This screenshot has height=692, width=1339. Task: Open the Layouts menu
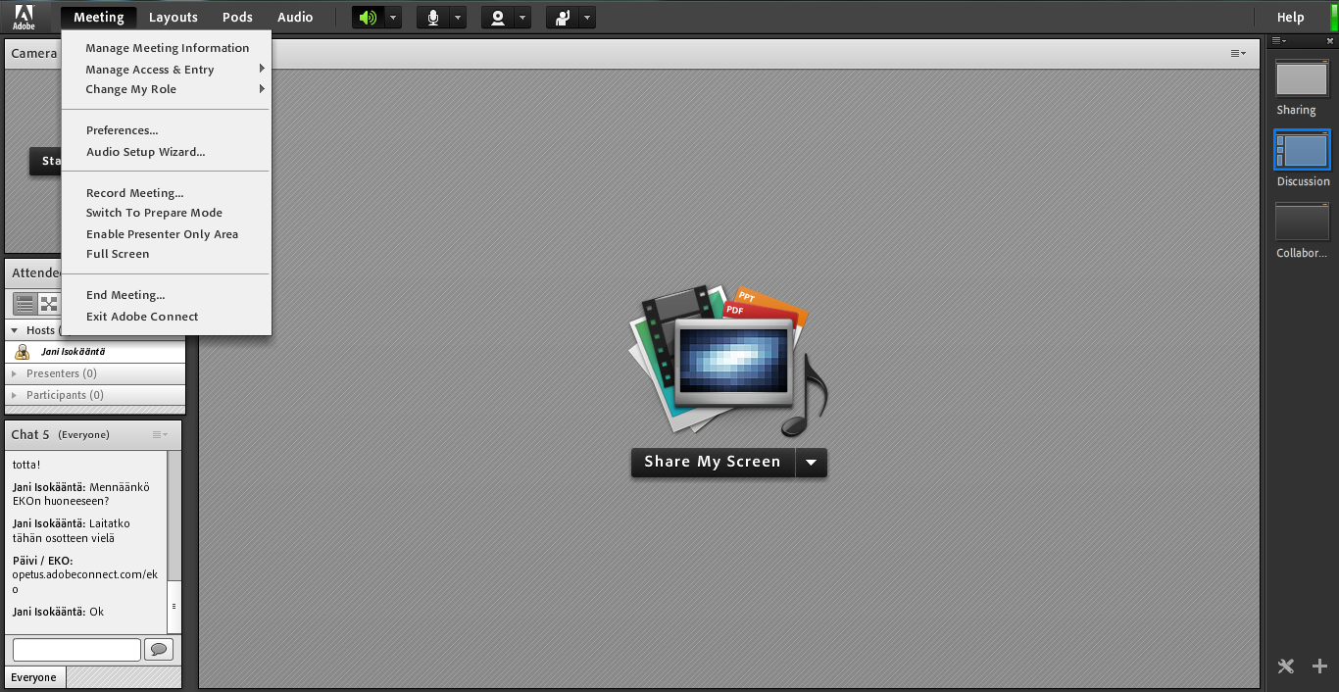(174, 17)
